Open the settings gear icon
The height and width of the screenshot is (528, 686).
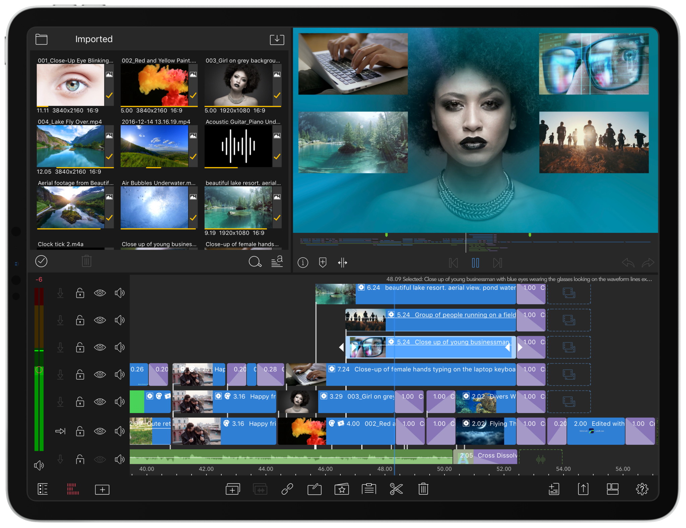[x=642, y=489]
